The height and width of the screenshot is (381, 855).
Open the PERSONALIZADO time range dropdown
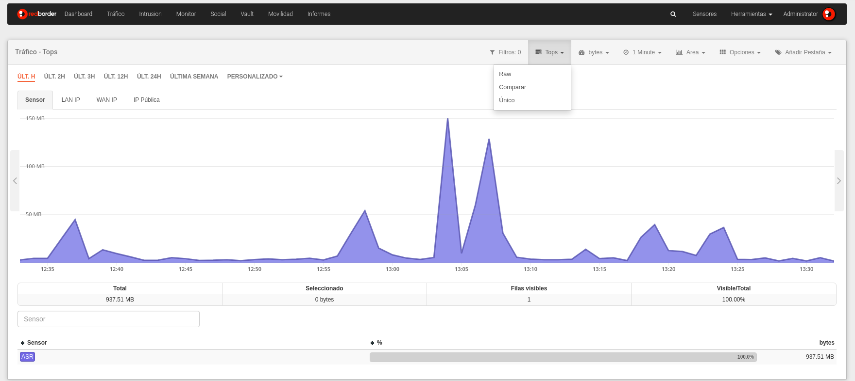255,77
